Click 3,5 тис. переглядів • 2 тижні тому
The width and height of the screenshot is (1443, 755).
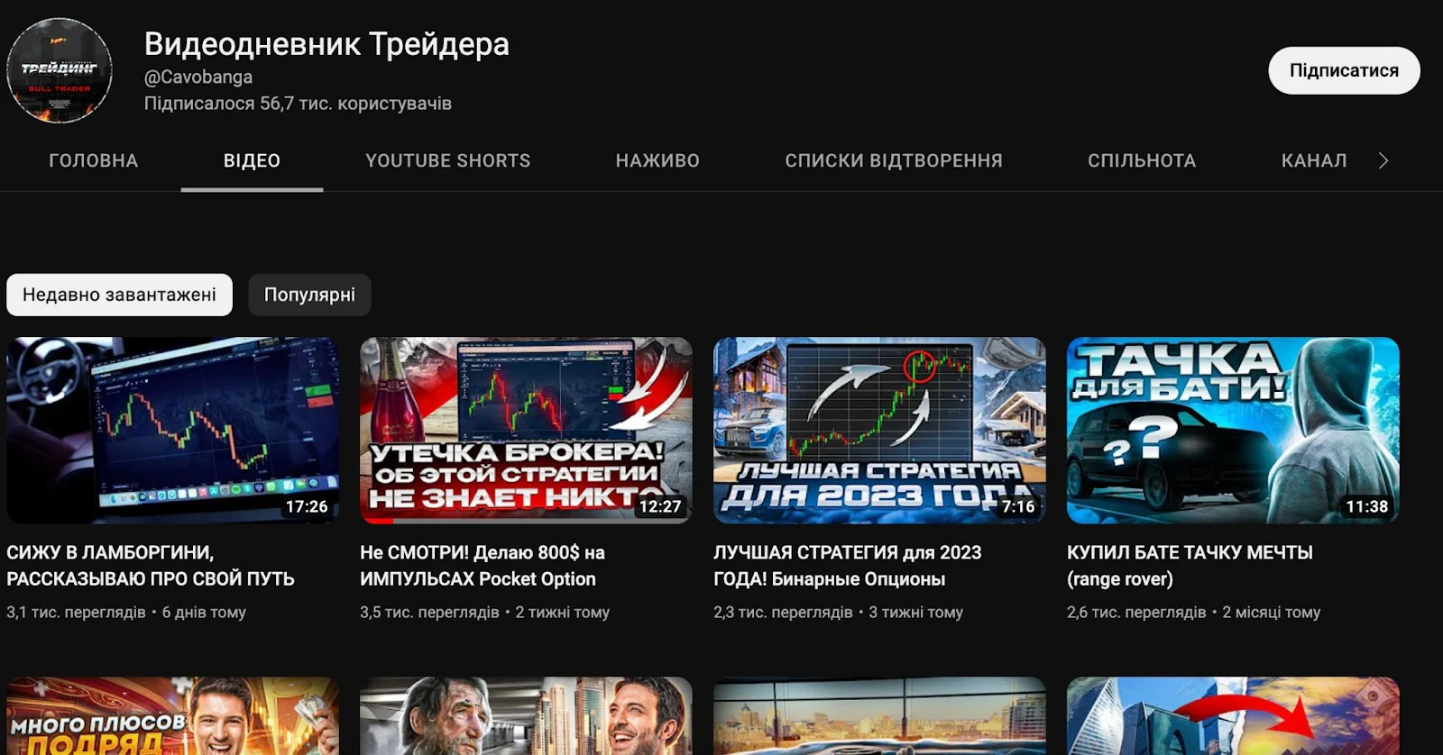[484, 613]
